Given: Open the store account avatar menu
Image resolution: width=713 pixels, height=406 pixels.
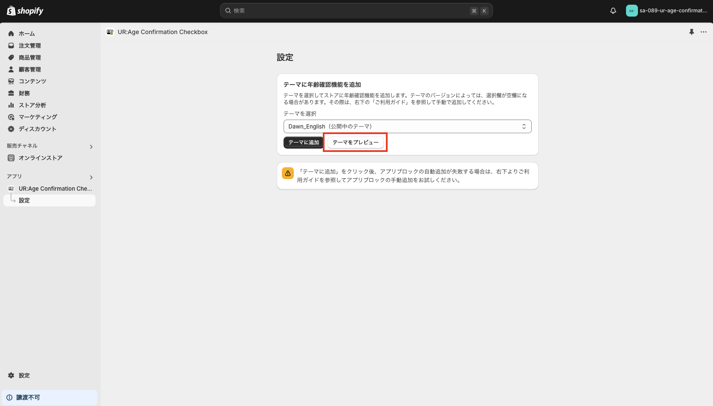Looking at the screenshot, I should (x=632, y=11).
